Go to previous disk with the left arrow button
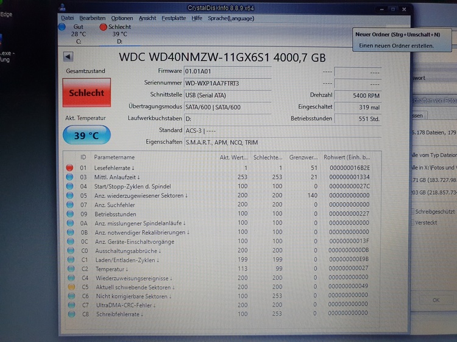The width and height of the screenshot is (457, 342). [68, 57]
